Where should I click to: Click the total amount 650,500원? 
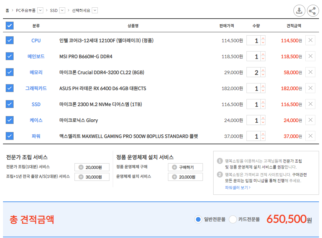(x=289, y=219)
